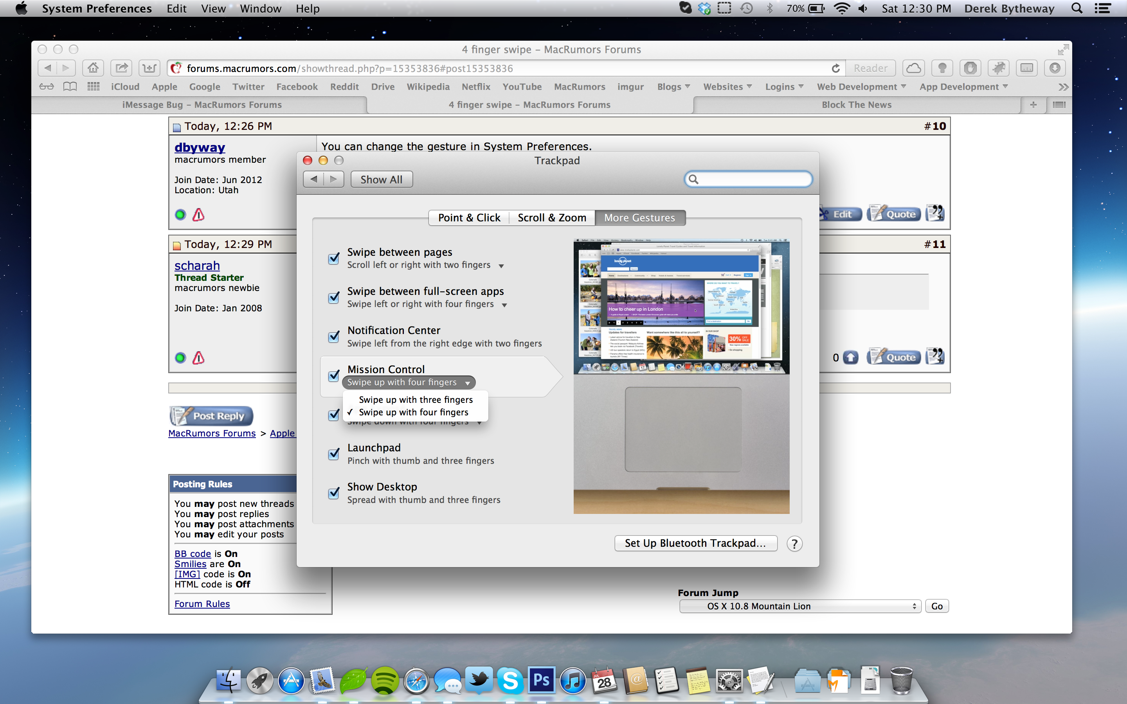Toggle Notification Center gesture checkbox
The image size is (1127, 704).
point(334,336)
